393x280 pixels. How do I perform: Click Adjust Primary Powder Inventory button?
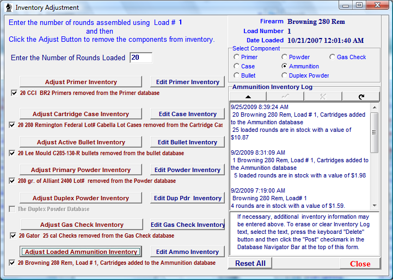(81, 170)
